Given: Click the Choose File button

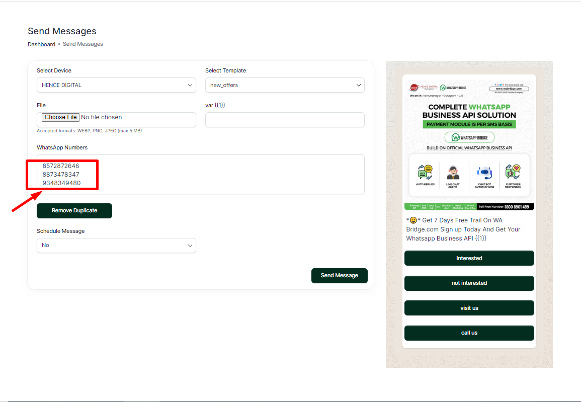Looking at the screenshot, I should tap(60, 117).
